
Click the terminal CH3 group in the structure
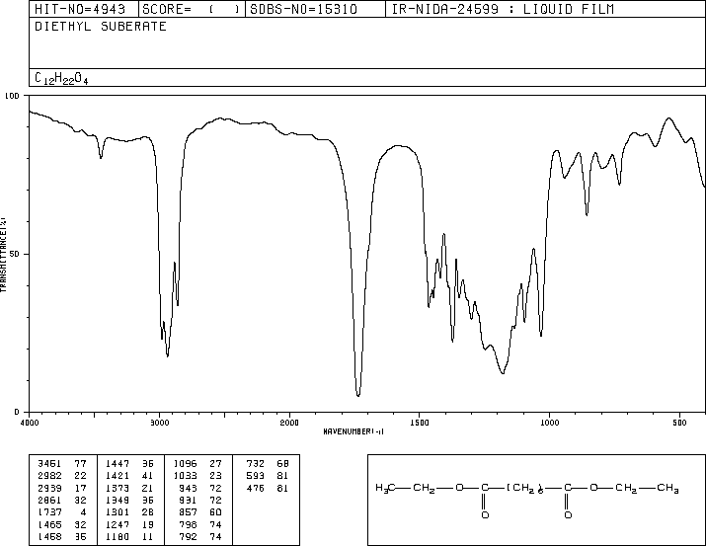coord(667,488)
